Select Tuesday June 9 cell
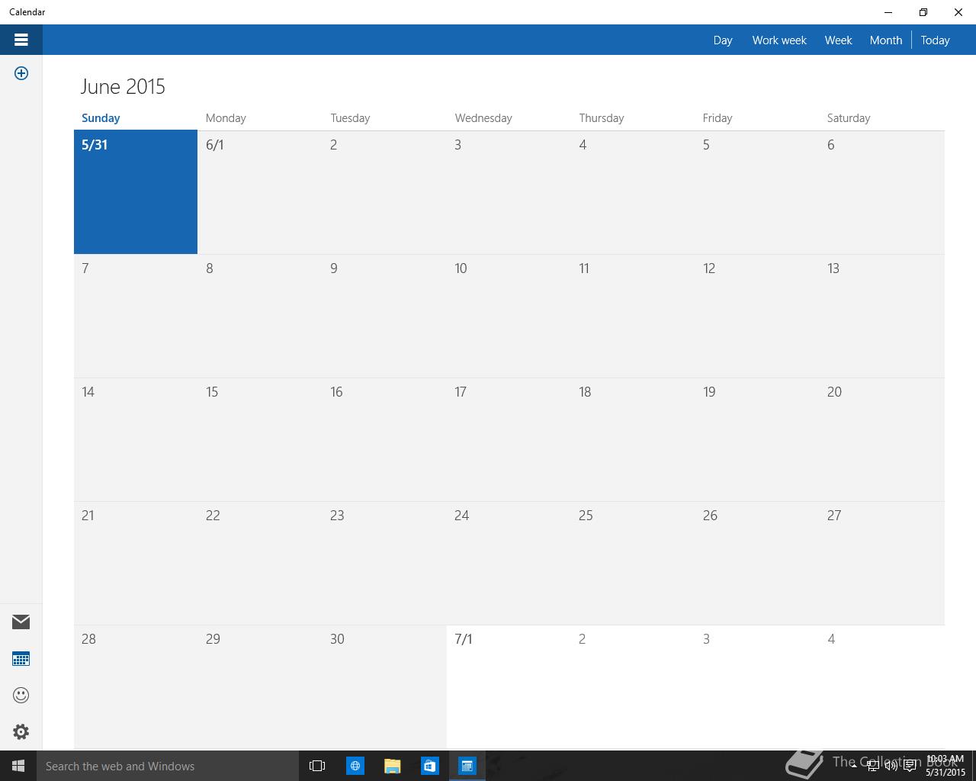The image size is (976, 781). pyautogui.click(x=384, y=316)
